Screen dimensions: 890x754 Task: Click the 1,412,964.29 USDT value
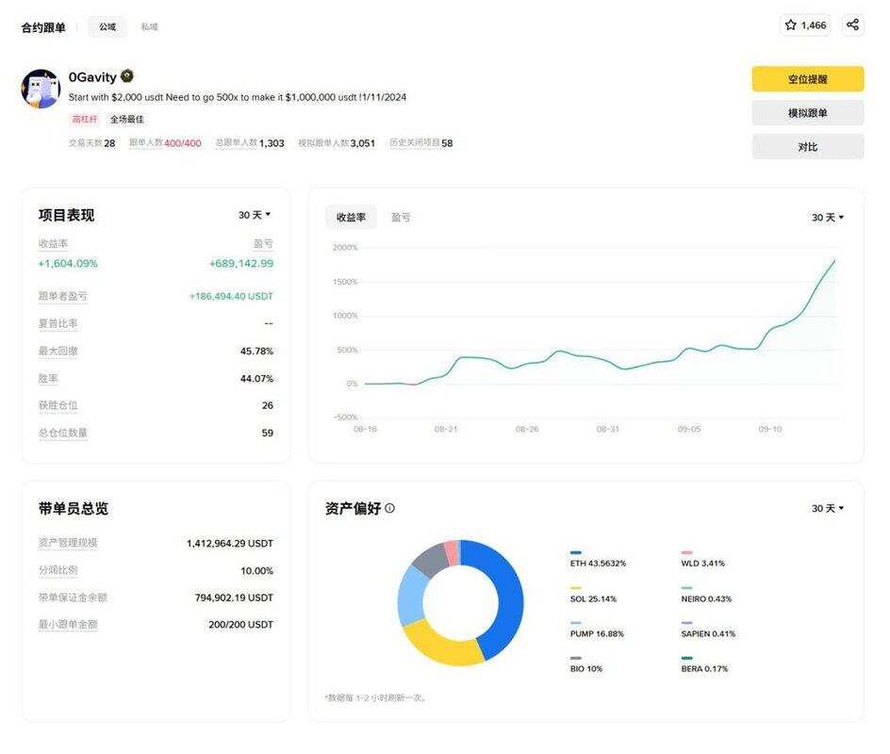tap(230, 544)
